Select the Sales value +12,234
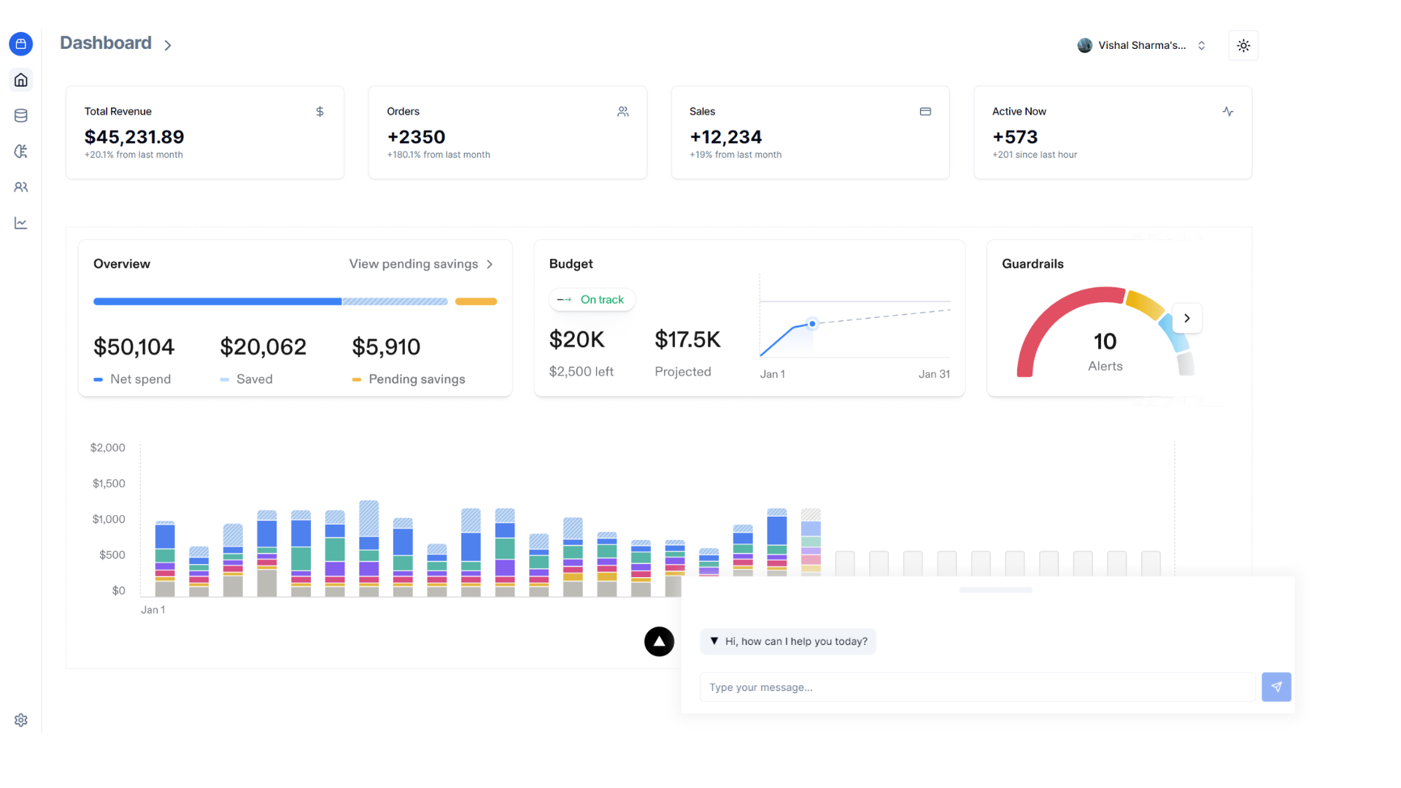Screen dimensions: 1401x788 click(x=725, y=136)
